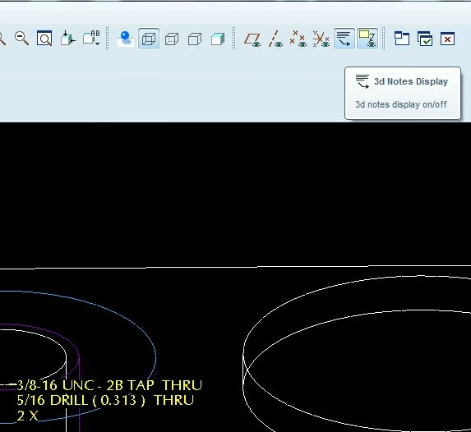The width and height of the screenshot is (471, 432).
Task: Click the new window icon
Action: pyautogui.click(x=402, y=39)
